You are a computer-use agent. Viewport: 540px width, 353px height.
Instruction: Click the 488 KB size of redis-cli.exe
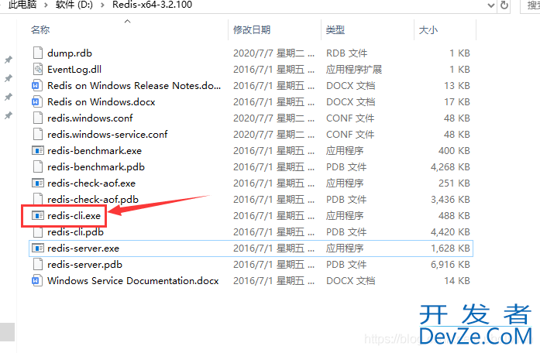(454, 216)
